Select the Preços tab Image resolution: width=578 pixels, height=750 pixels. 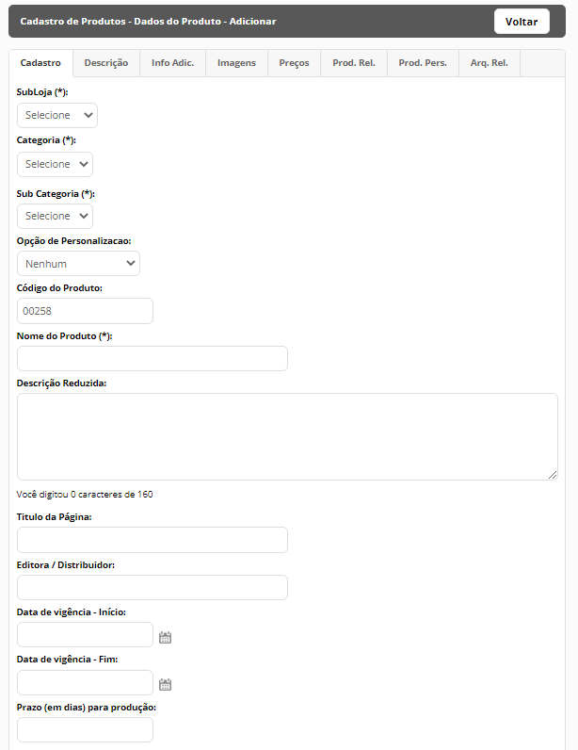294,63
